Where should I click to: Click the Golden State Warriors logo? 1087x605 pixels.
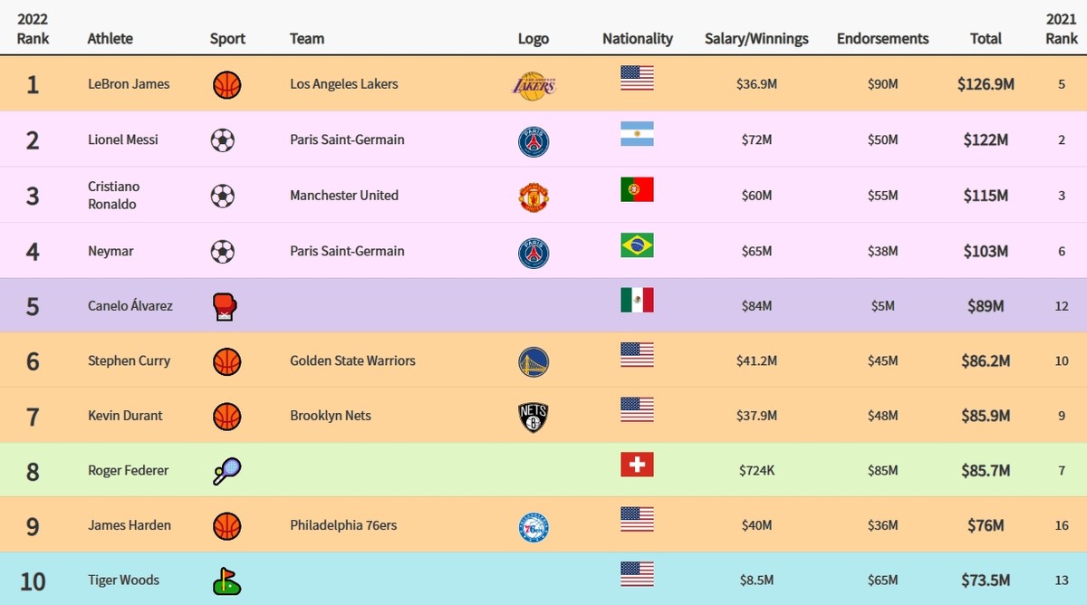pos(534,362)
